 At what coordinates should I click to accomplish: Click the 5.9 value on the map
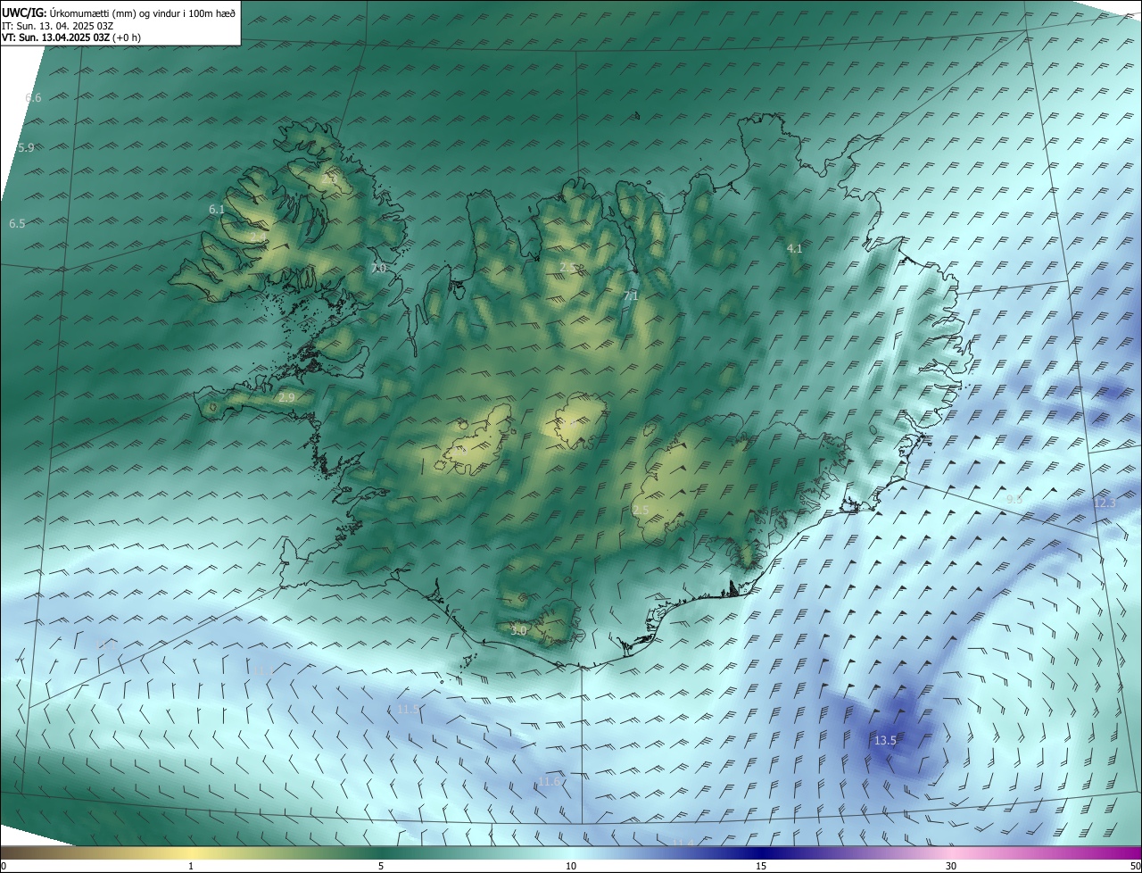(x=26, y=147)
